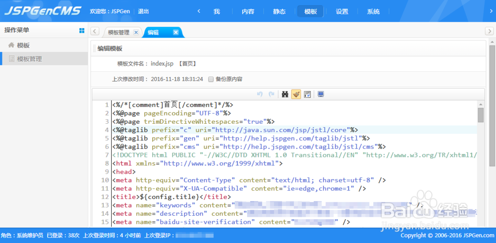Click the <head> code line
496x243 pixels.
pyautogui.click(x=124, y=172)
